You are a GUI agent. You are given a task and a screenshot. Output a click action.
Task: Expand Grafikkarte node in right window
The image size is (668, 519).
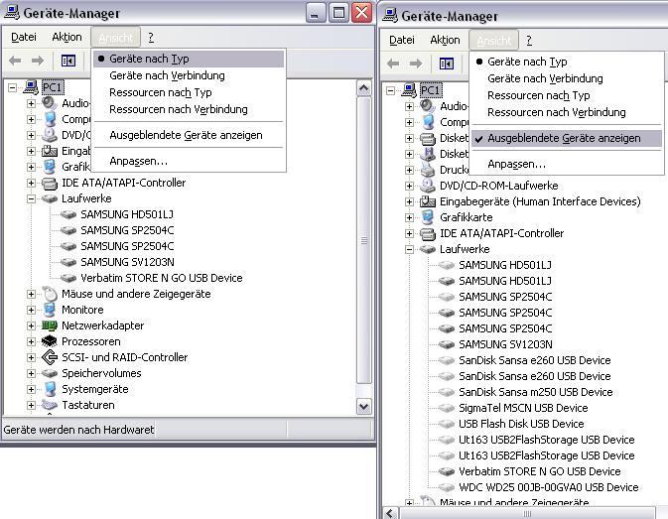click(x=409, y=217)
